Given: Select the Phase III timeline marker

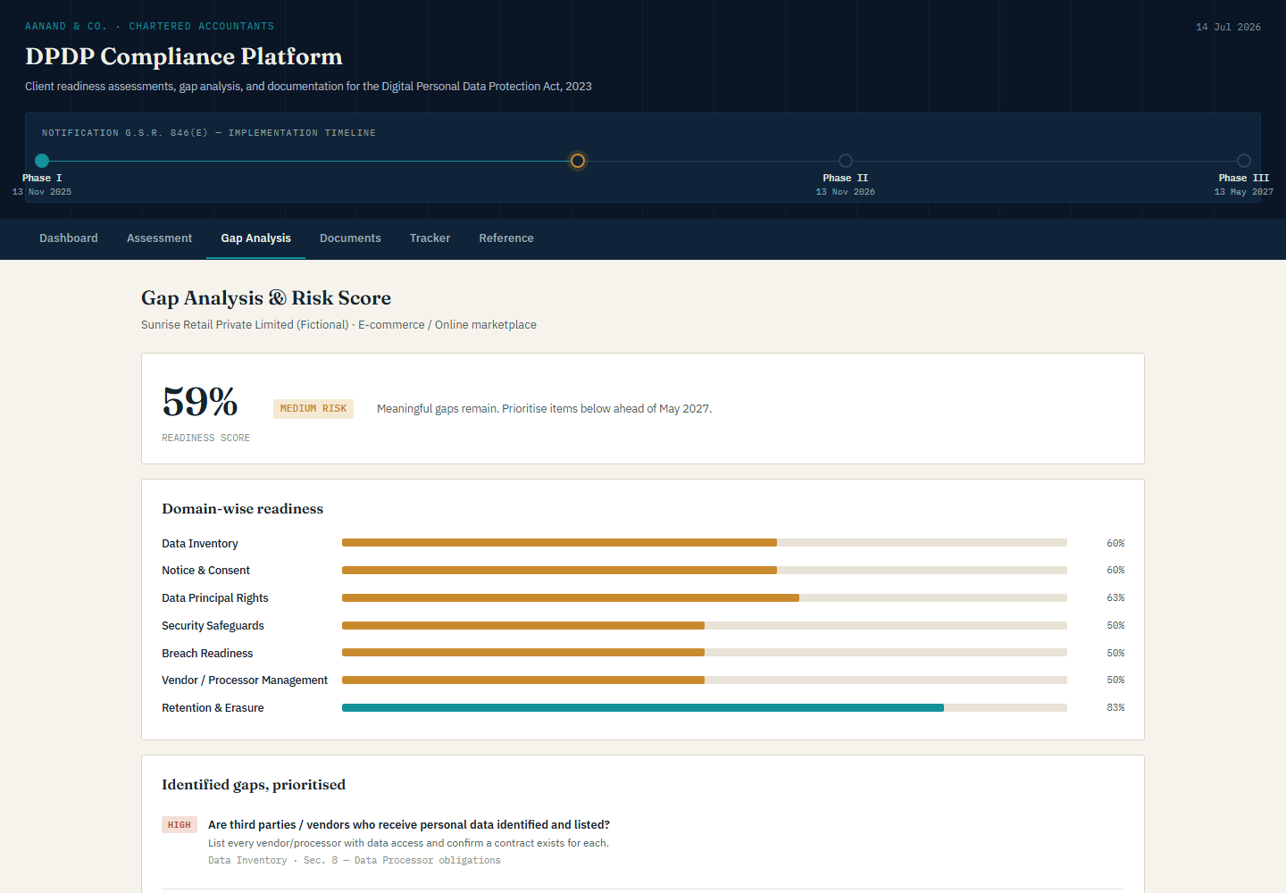Looking at the screenshot, I should [x=1244, y=161].
